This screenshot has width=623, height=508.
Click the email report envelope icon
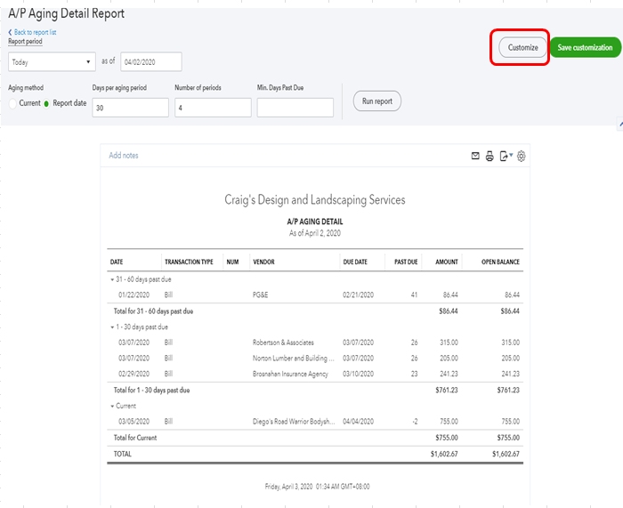coord(475,156)
